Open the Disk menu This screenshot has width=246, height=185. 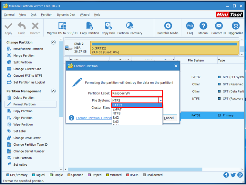[34, 15]
